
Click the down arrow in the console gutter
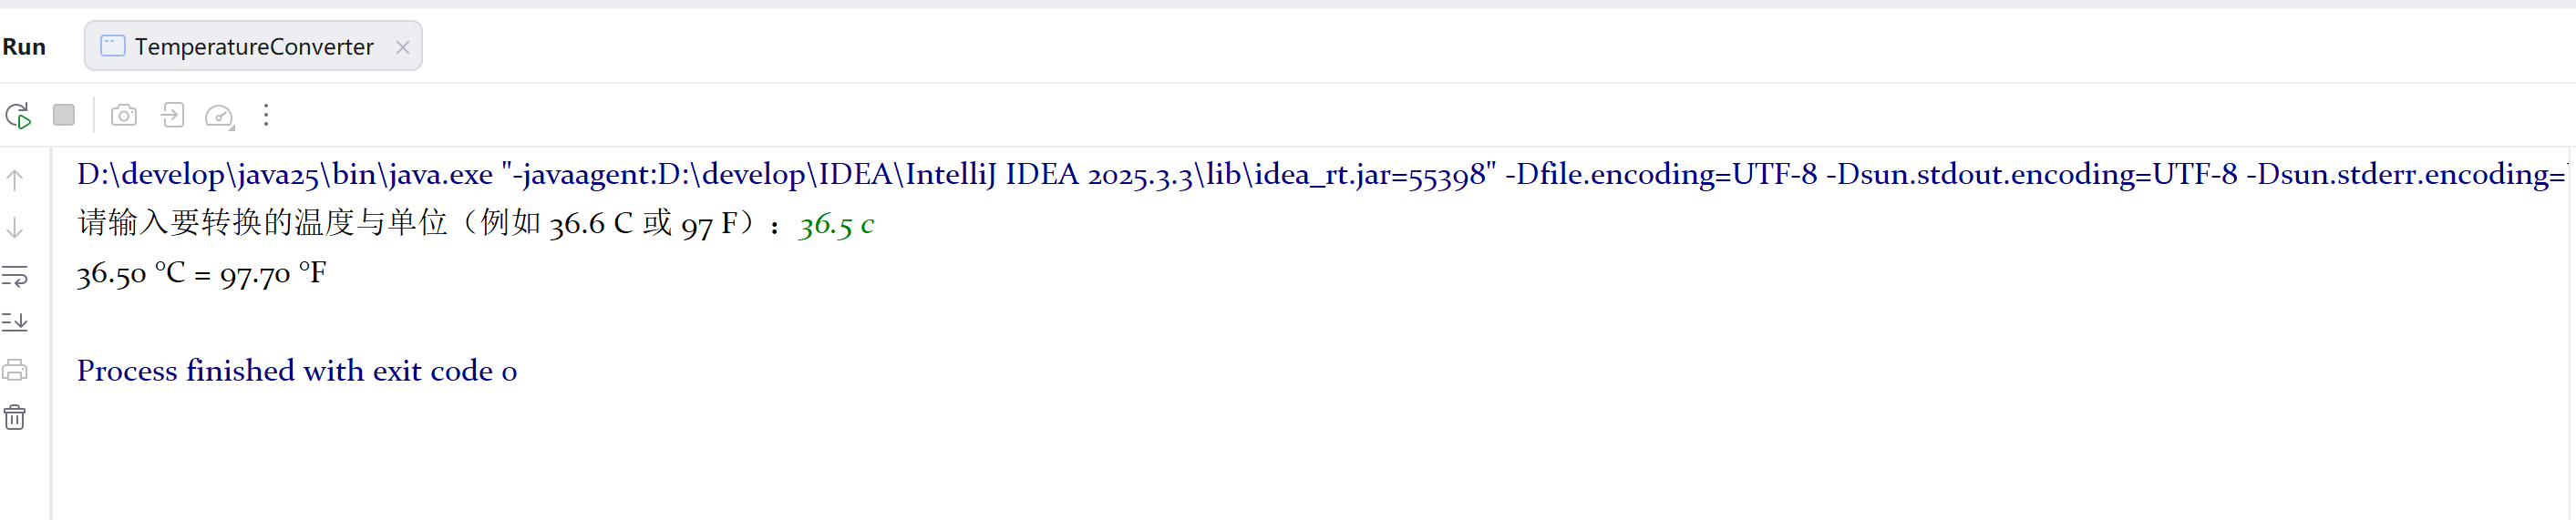coord(15,228)
